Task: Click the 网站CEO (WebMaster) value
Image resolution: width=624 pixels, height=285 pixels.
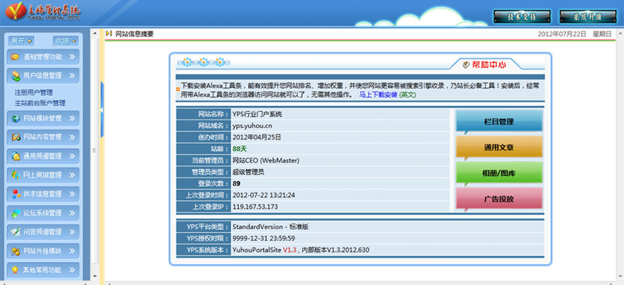Action: coord(266,160)
